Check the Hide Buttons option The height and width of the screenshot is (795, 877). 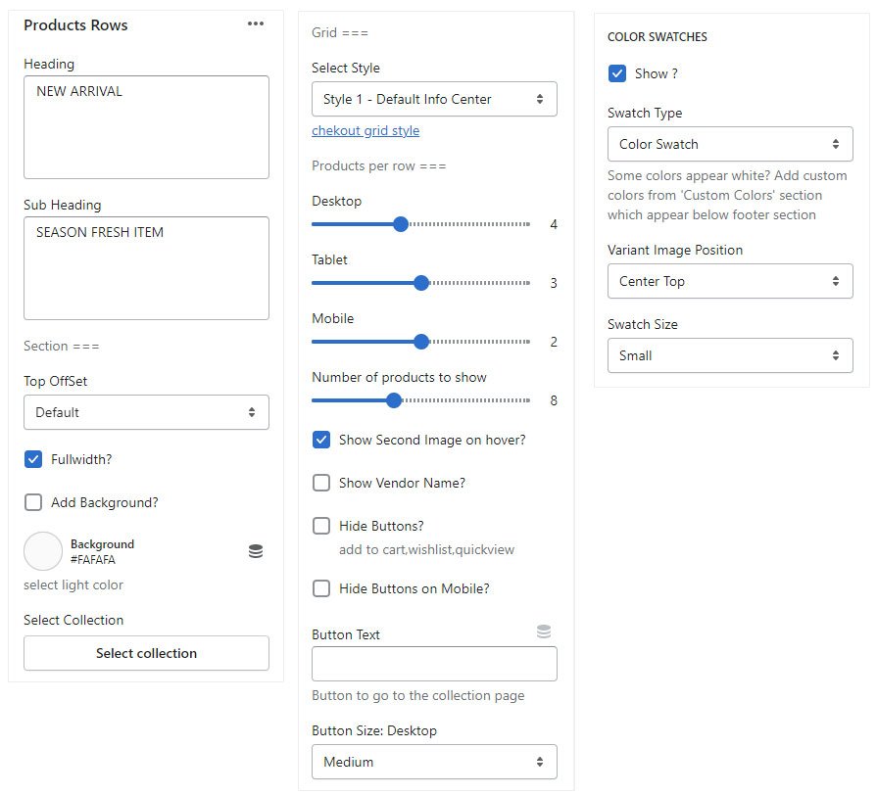pyautogui.click(x=321, y=526)
